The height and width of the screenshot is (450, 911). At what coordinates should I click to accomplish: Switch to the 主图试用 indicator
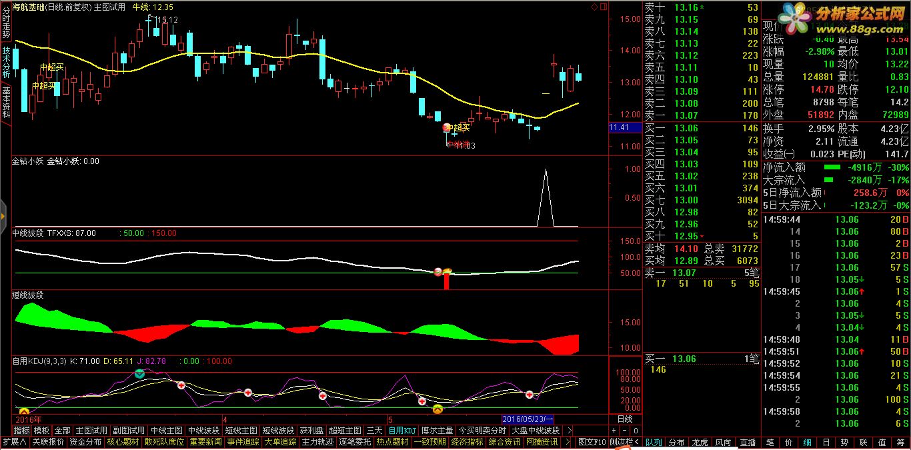[x=91, y=431]
